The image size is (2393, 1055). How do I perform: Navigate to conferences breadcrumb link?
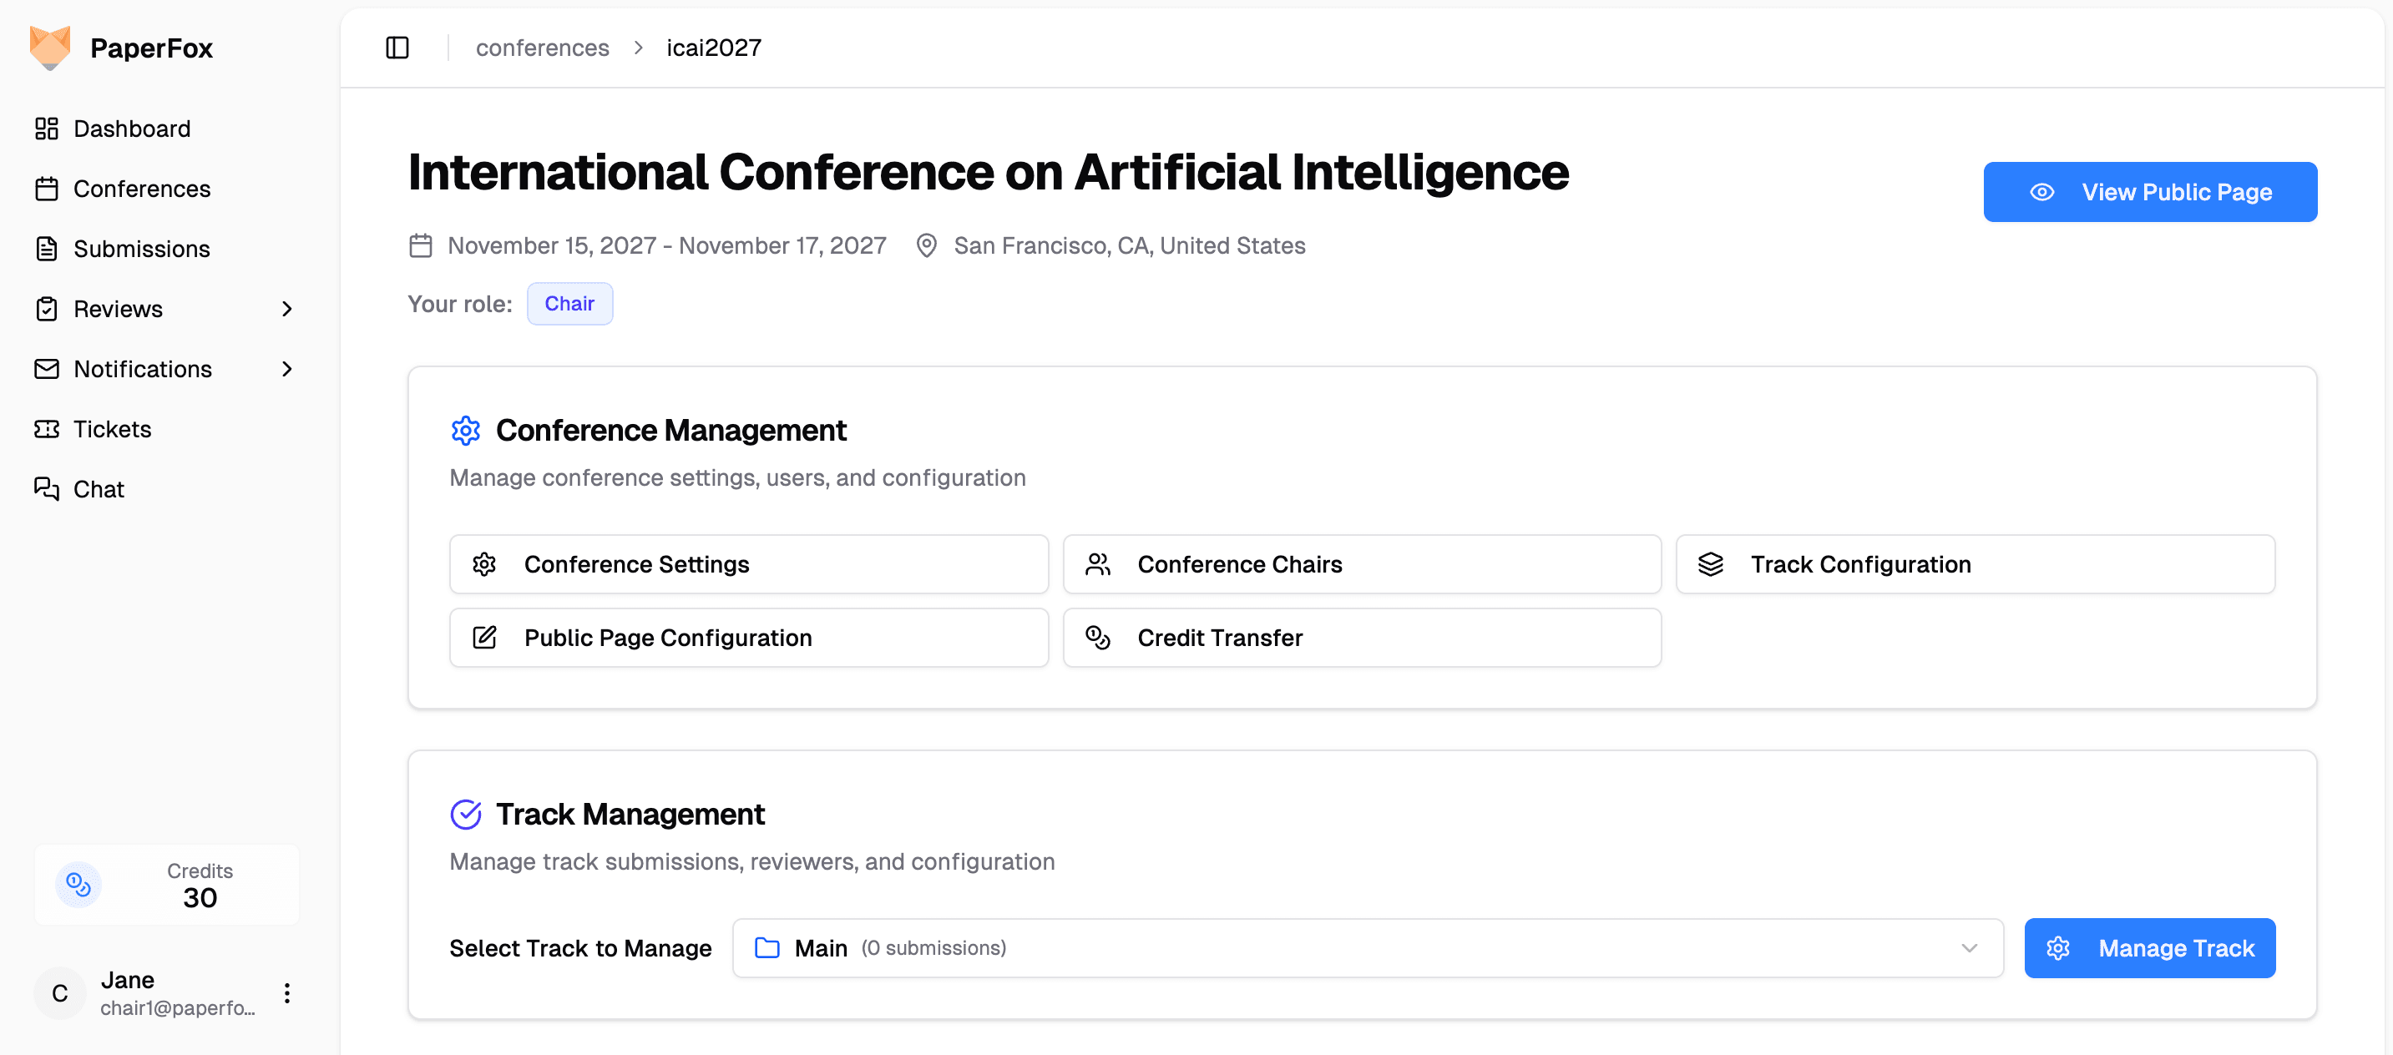coord(543,48)
